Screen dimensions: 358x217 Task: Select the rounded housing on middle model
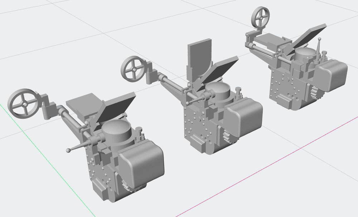(245, 117)
